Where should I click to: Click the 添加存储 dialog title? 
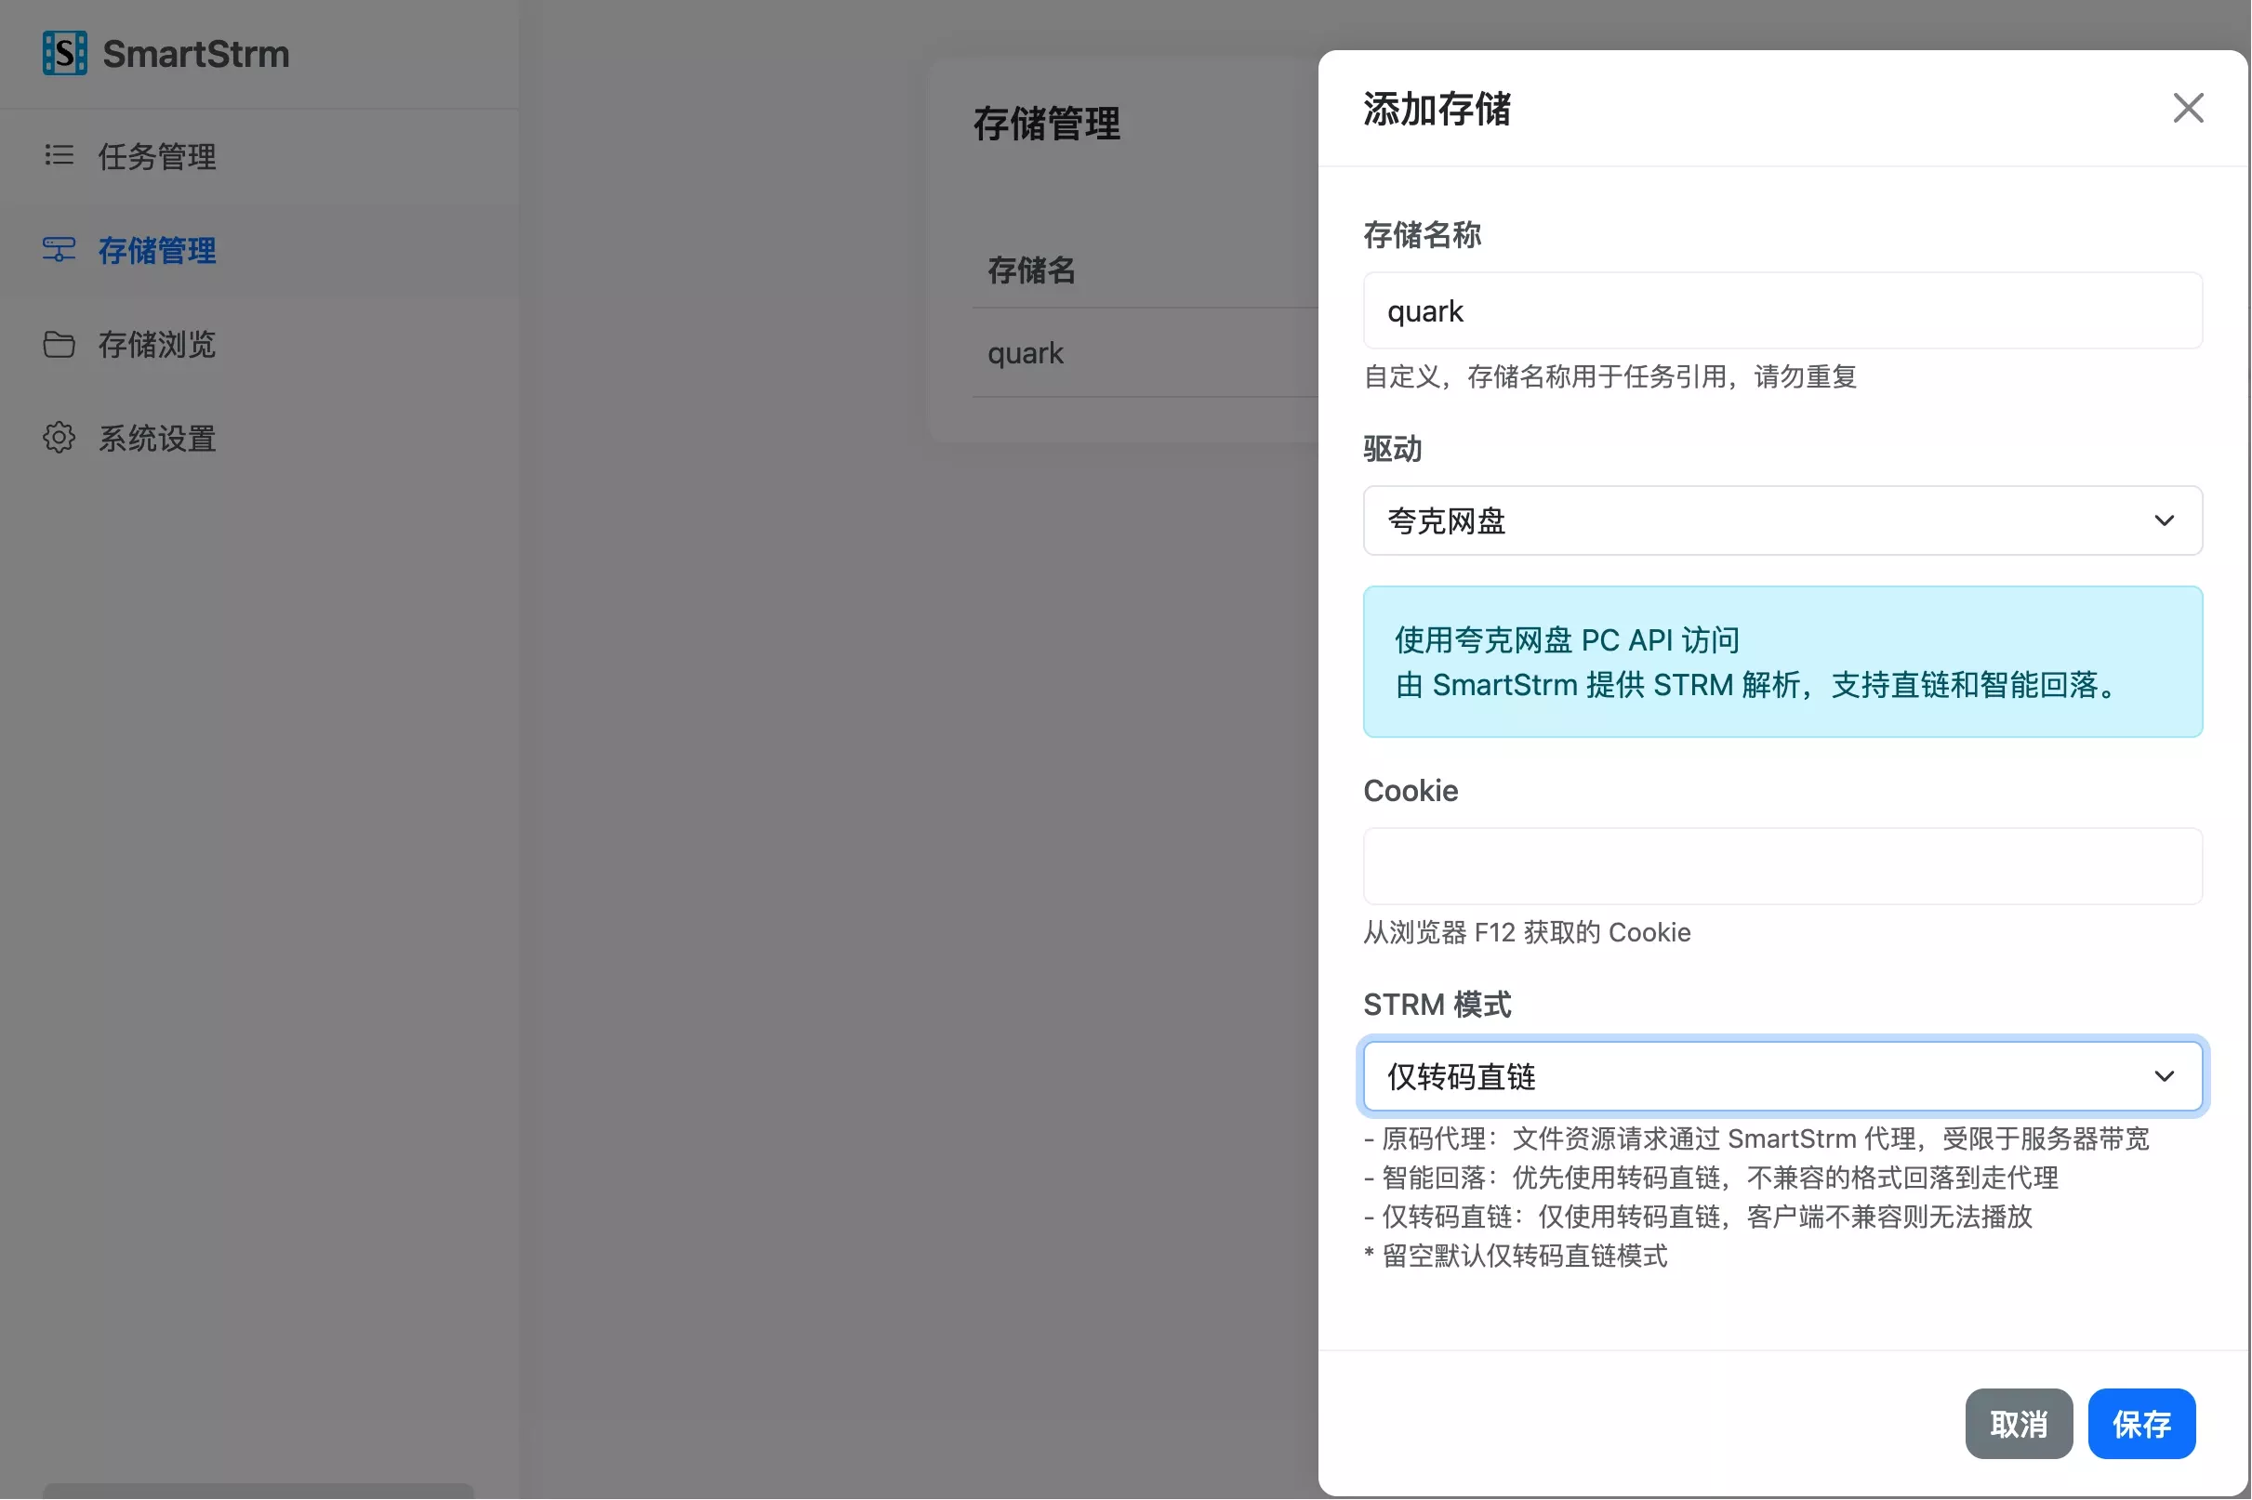pyautogui.click(x=1437, y=109)
